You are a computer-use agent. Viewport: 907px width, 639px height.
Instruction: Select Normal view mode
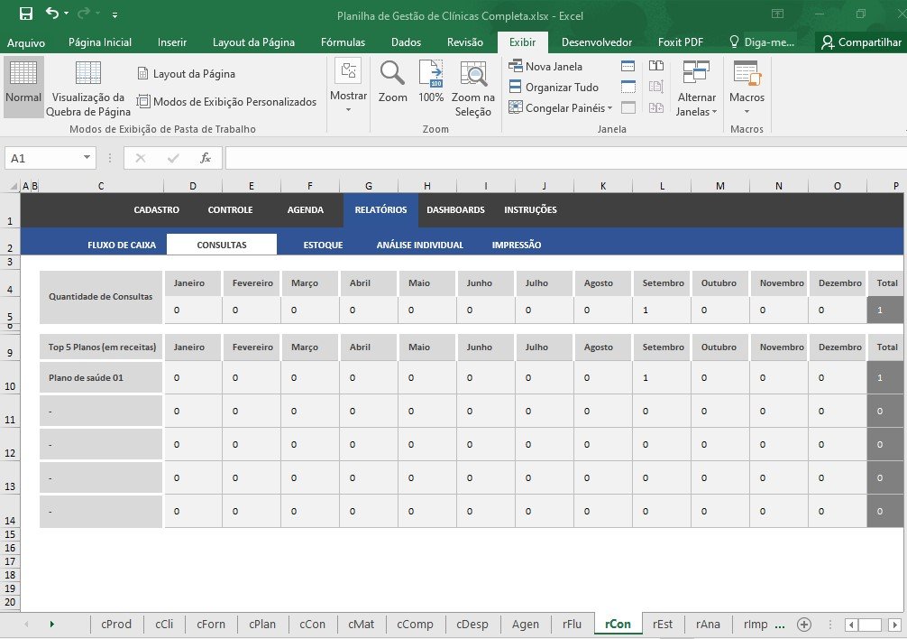[23, 87]
